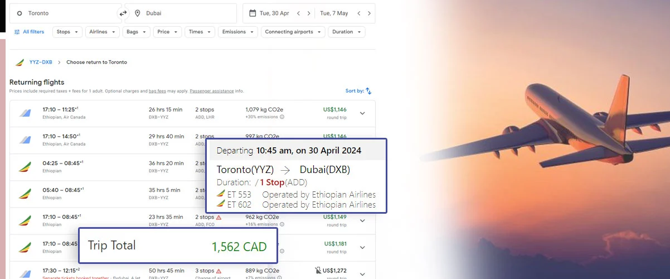This screenshot has width=670, height=279.
Task: Click the warning icon beside 2 stops ADD, FCO
Action: [x=219, y=217]
